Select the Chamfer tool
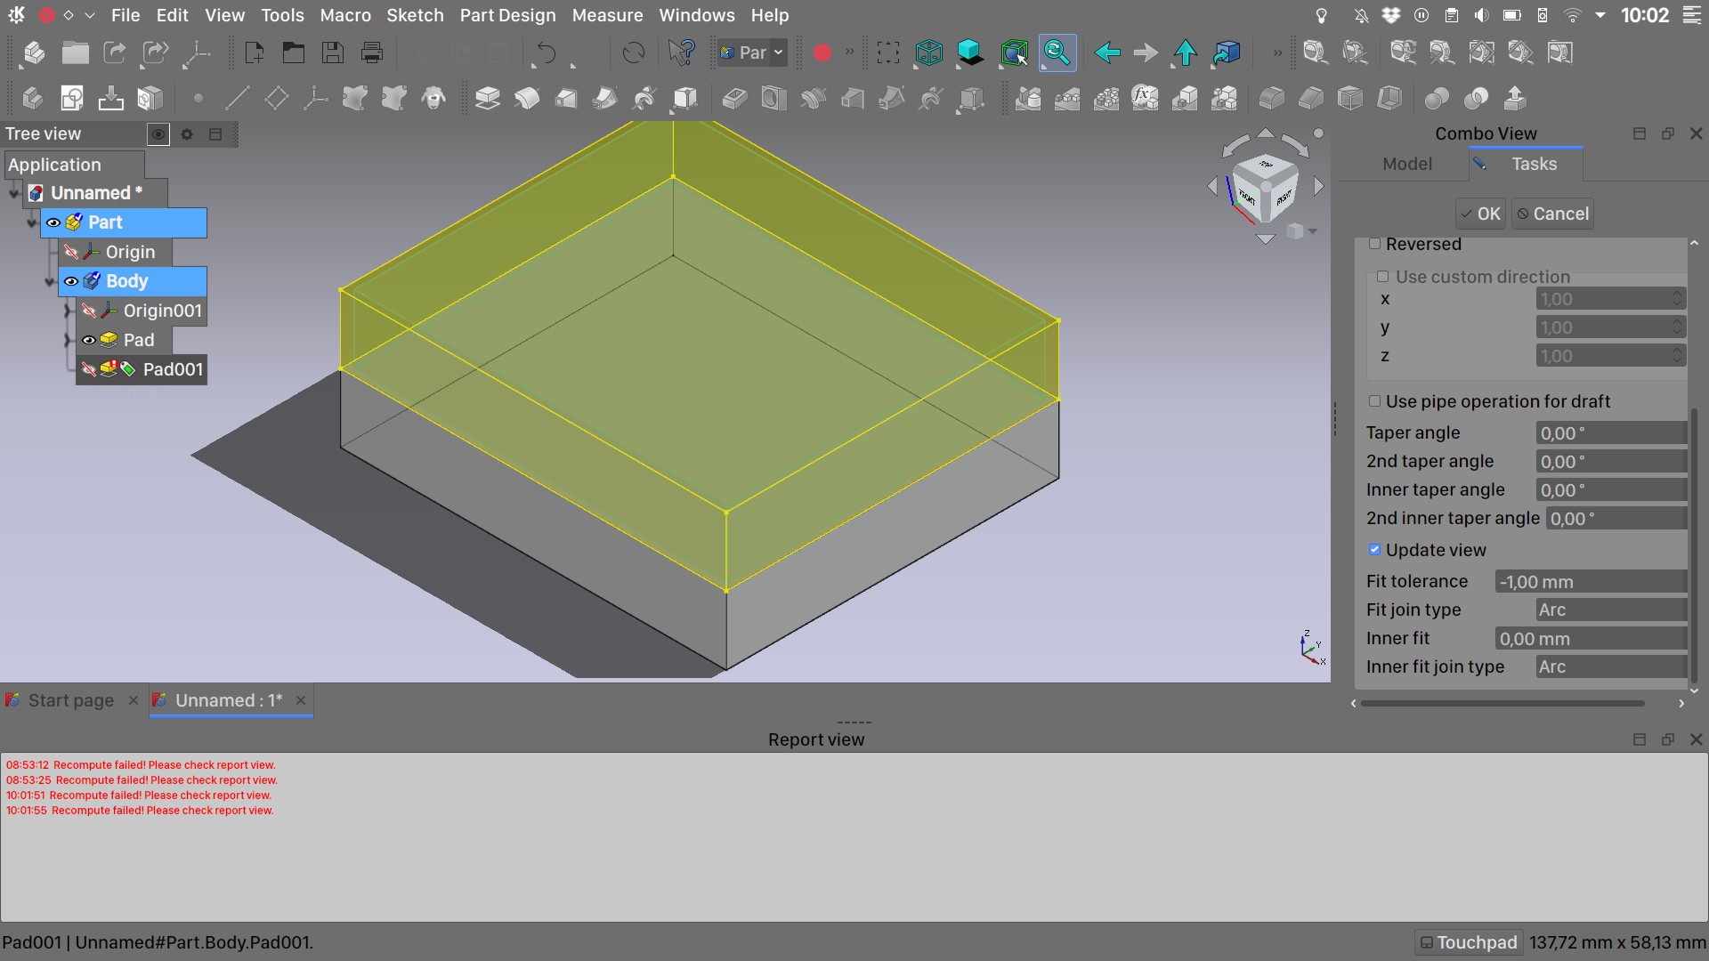The height and width of the screenshot is (961, 1709). coord(1312,98)
